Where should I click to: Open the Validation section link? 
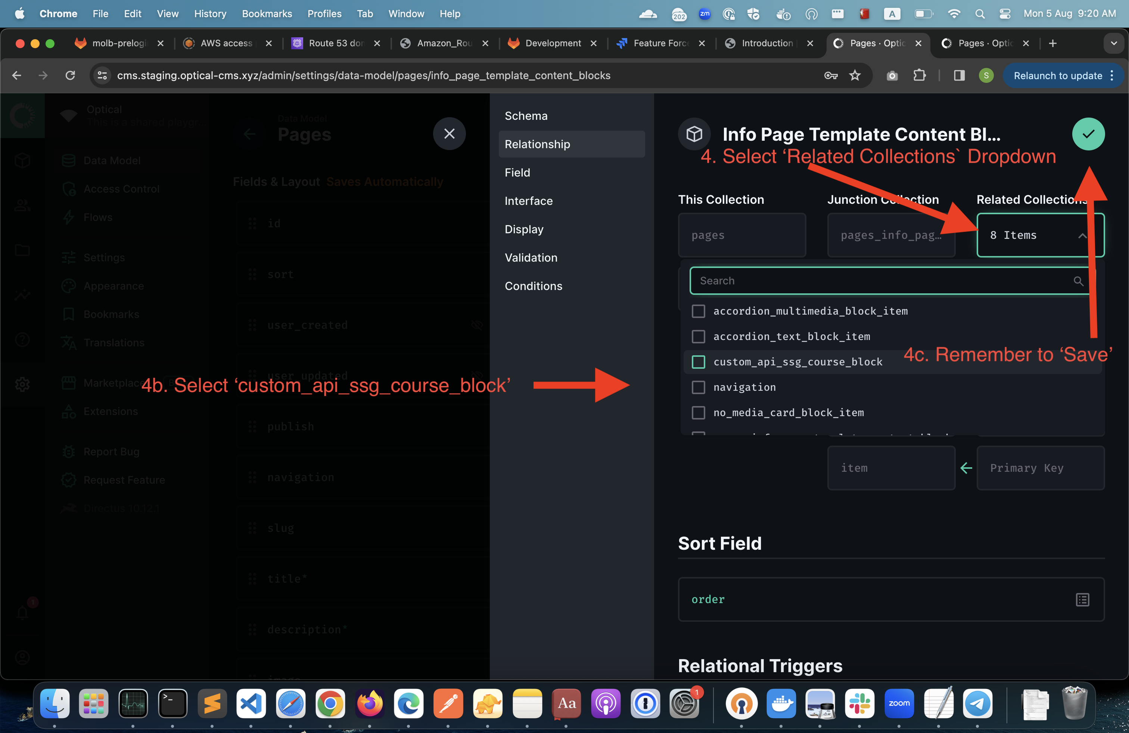[531, 258]
